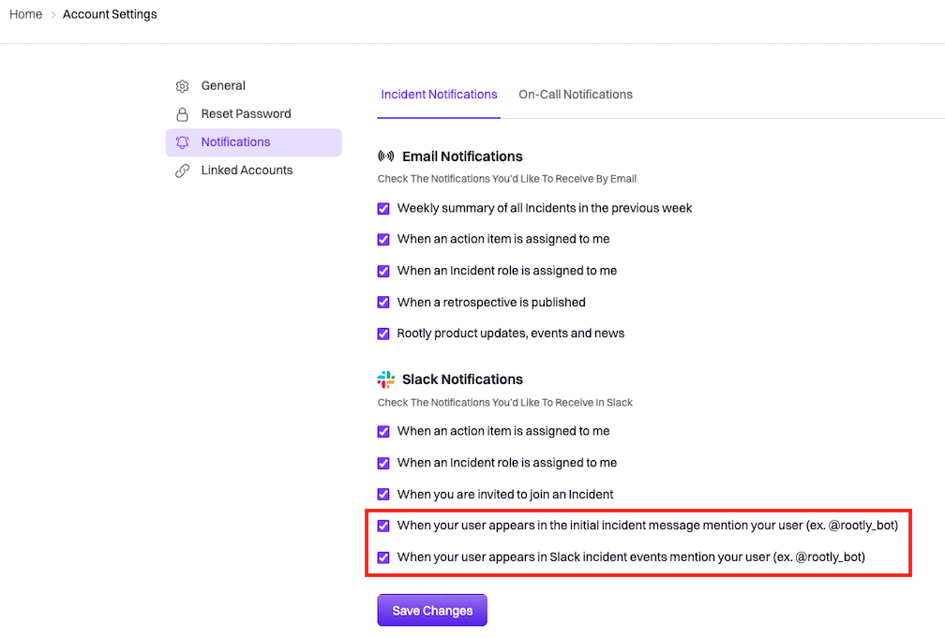This screenshot has height=638, width=945.
Task: Disable Rootly product updates, events and news
Action: pyautogui.click(x=383, y=334)
